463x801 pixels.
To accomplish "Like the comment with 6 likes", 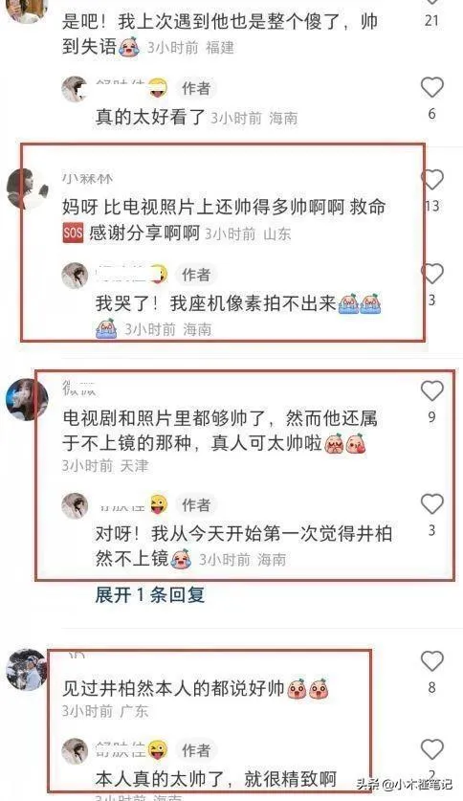I will coord(431,87).
